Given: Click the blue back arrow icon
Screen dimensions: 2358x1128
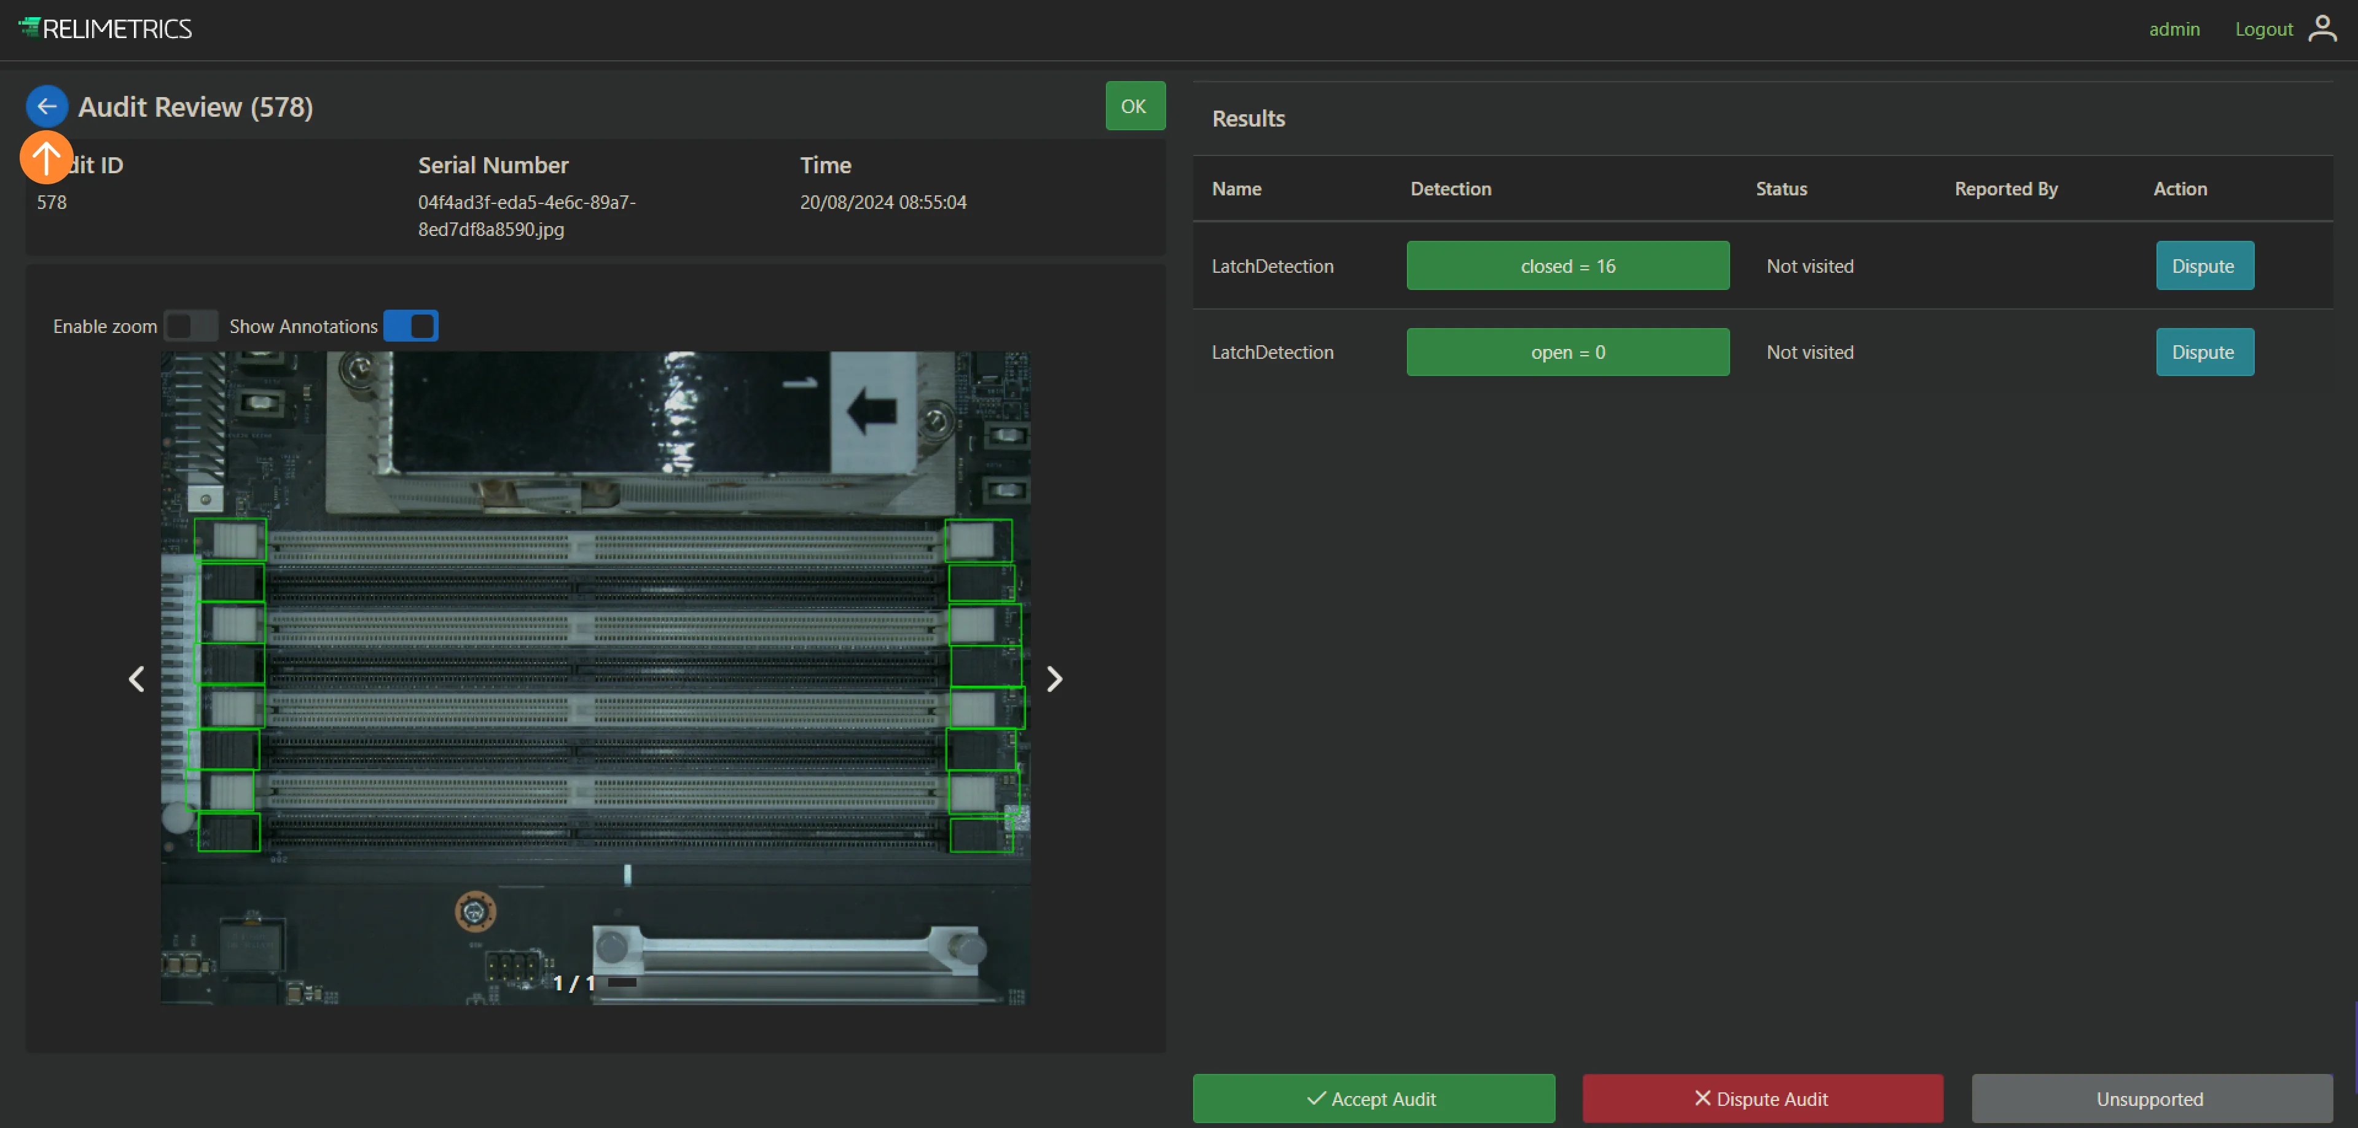Looking at the screenshot, I should click(x=47, y=106).
